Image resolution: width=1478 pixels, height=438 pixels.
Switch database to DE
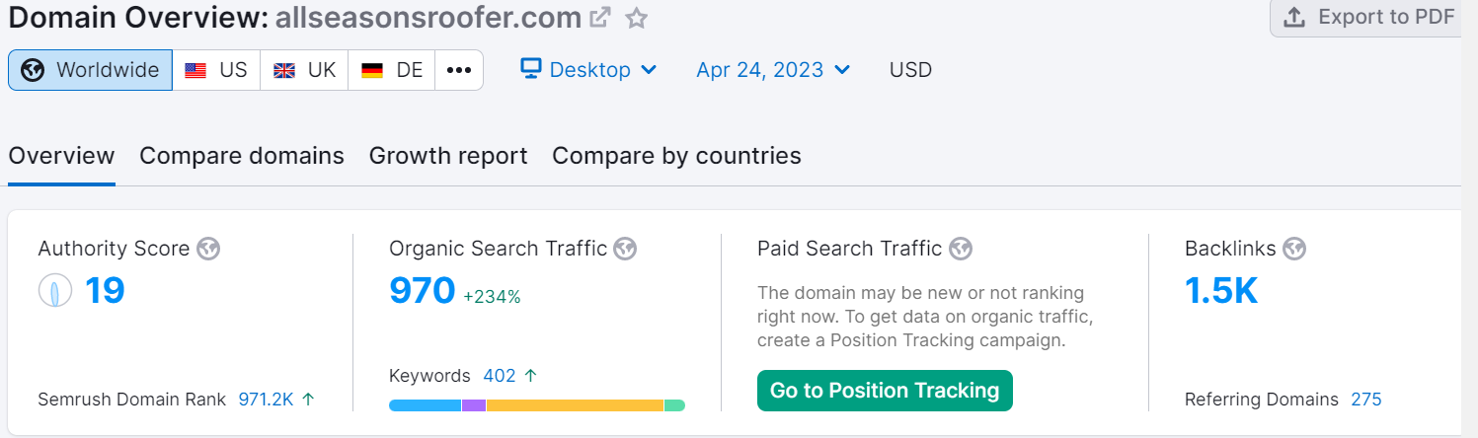point(392,70)
